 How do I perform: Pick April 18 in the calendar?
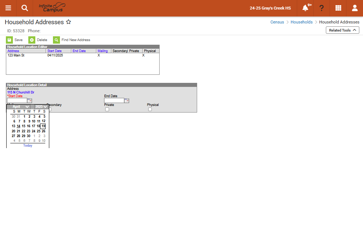[38, 126]
